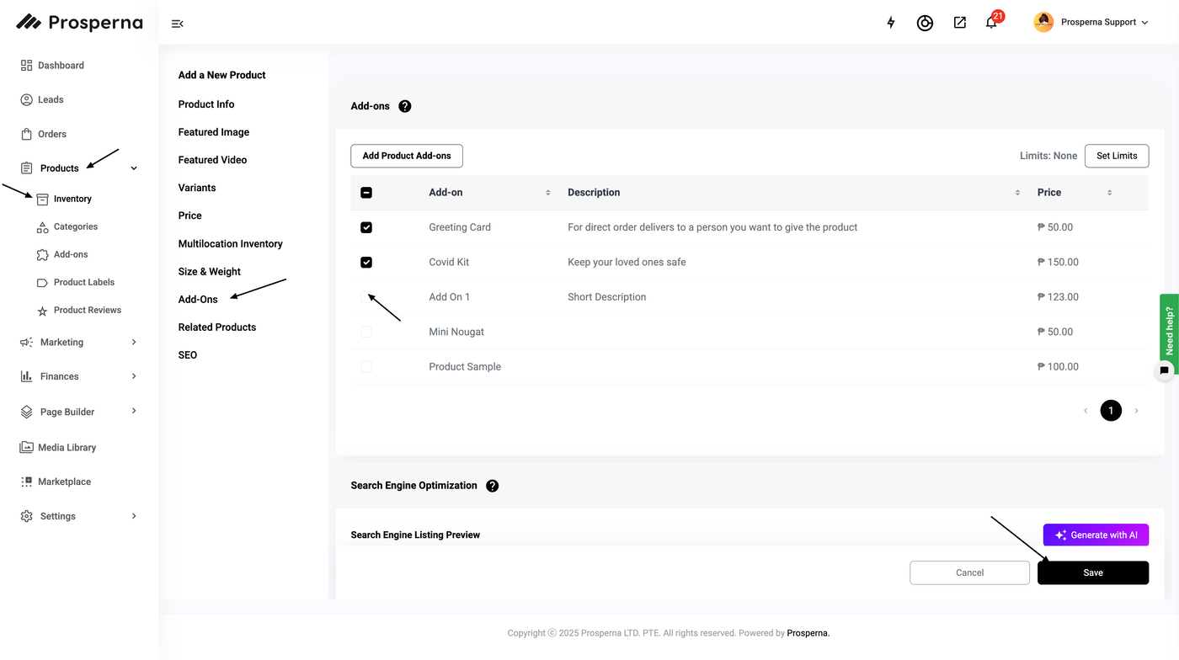The height and width of the screenshot is (660, 1179).
Task: Click the Generate with AI button
Action: tap(1096, 535)
